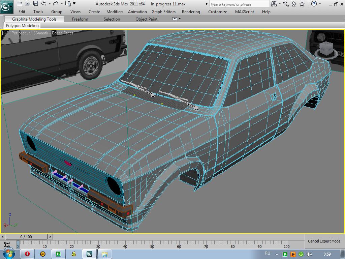Image resolution: width=345 pixels, height=259 pixels.
Task: Click the New Scene icon
Action: [19, 4]
